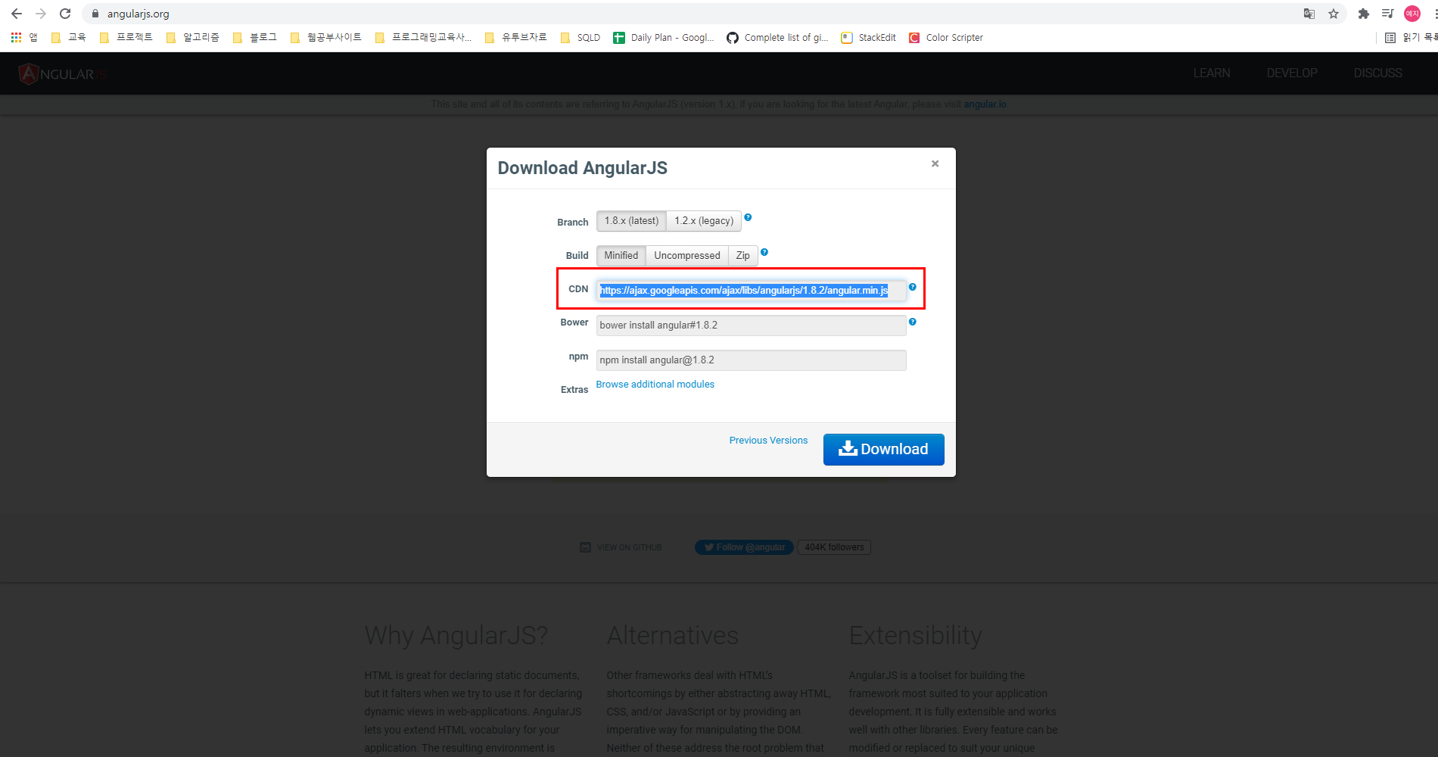Choose the Zip build option
The image size is (1438, 757).
pos(743,256)
